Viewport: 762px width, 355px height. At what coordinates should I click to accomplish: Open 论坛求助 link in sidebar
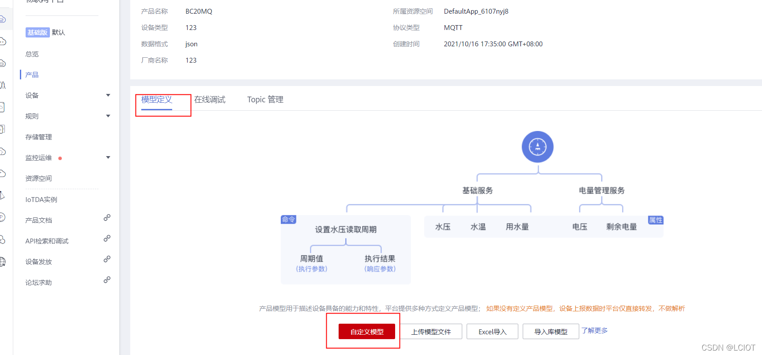[39, 282]
